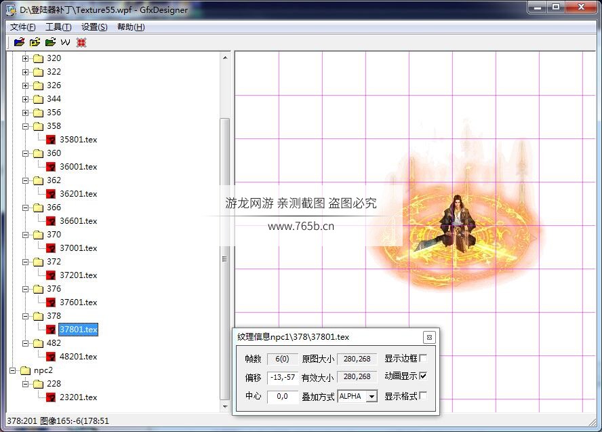Expand the 356 folder node
This screenshot has height=432, width=602.
click(25, 113)
